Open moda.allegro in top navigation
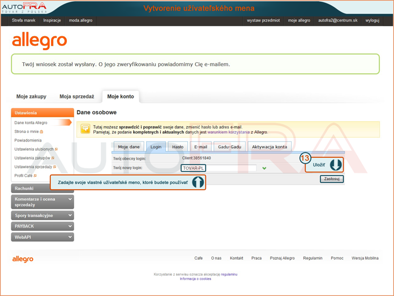394x296 pixels. click(80, 20)
